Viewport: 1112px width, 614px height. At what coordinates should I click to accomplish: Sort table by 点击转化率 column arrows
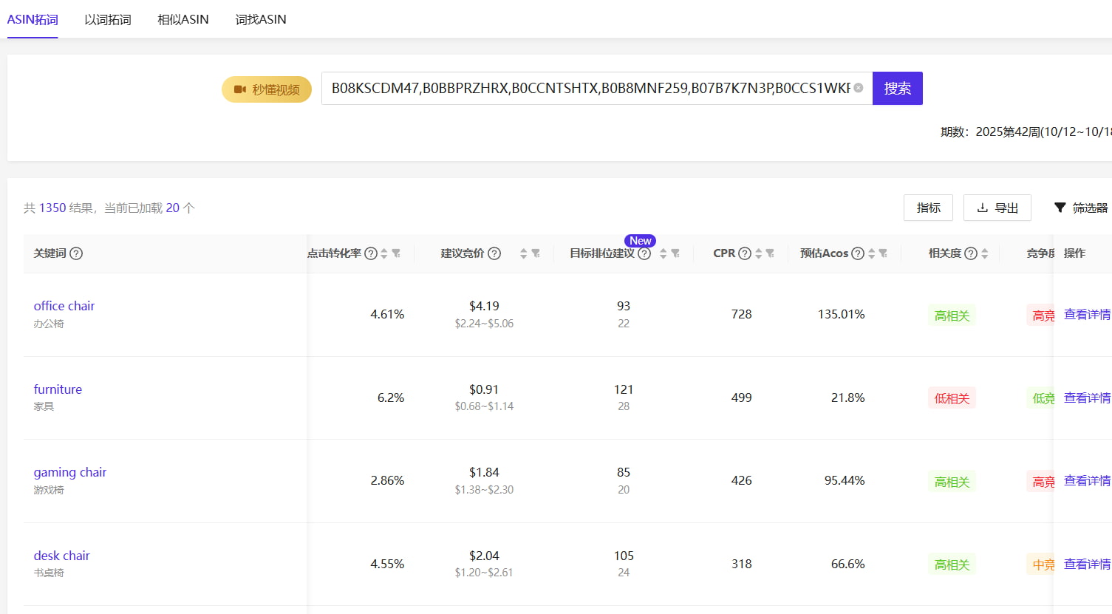[383, 253]
